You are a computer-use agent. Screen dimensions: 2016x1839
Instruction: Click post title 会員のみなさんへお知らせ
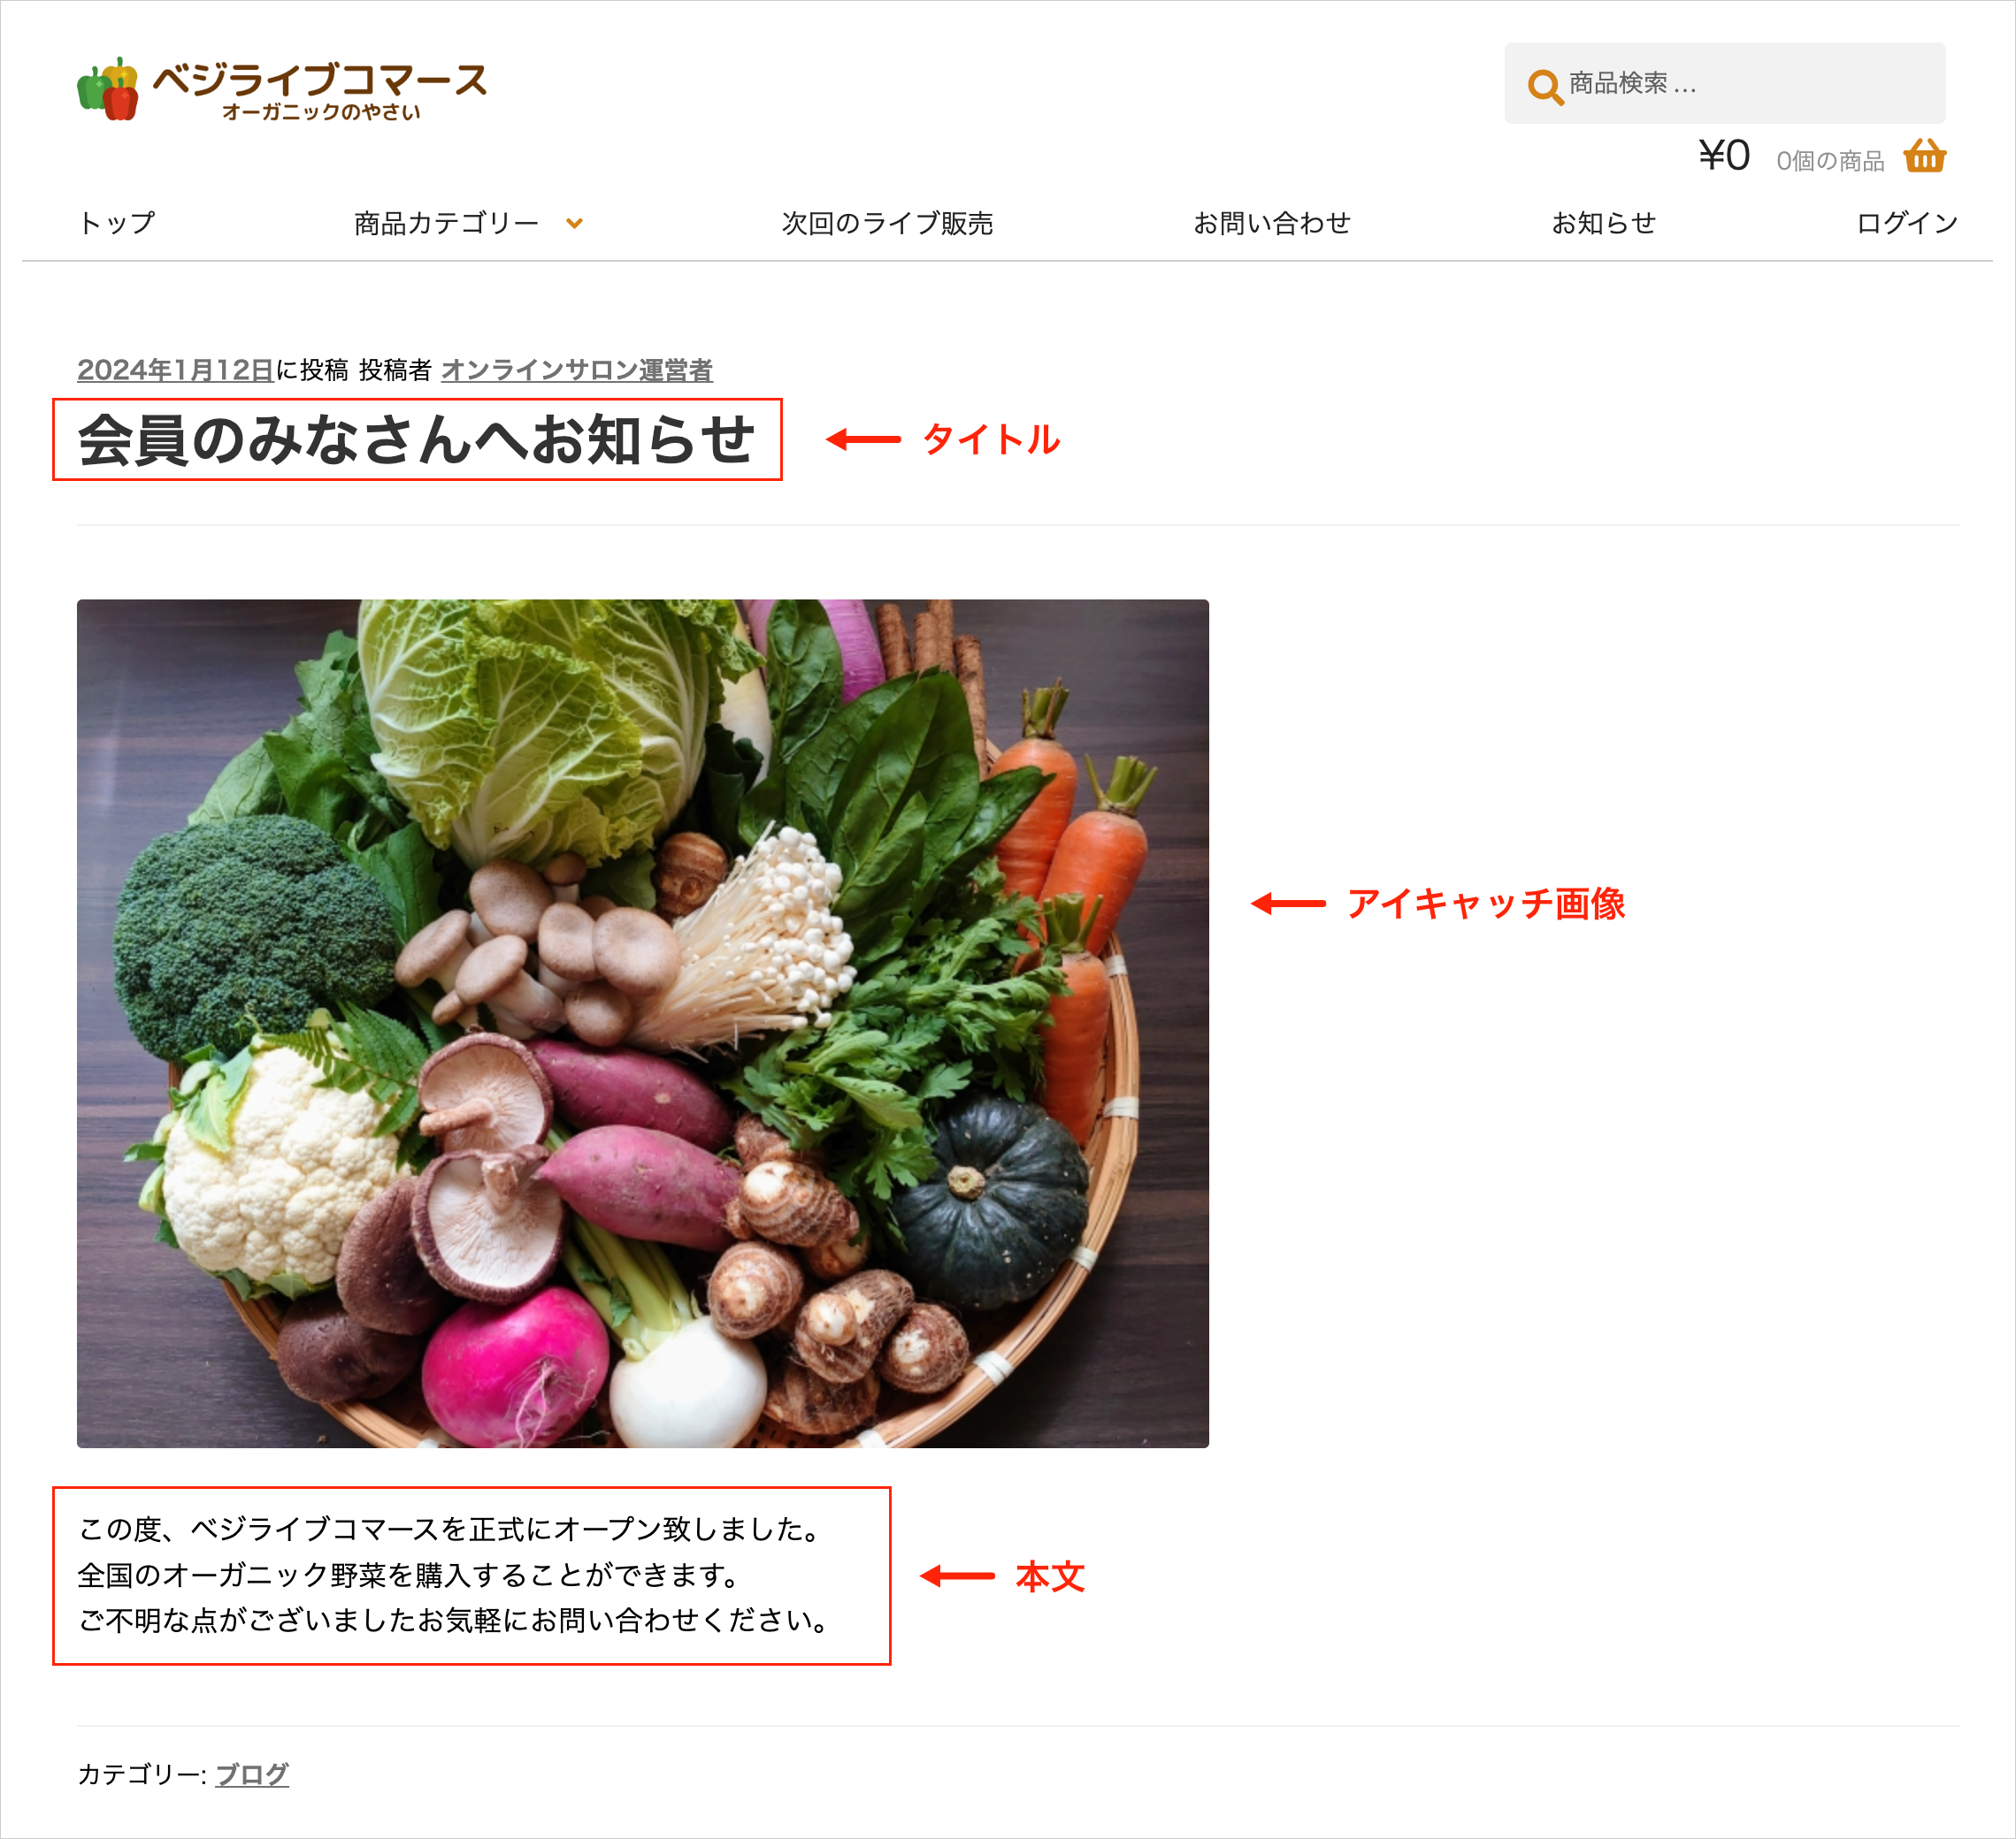(416, 439)
